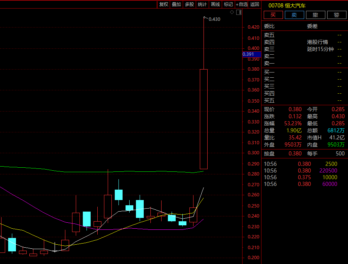This screenshot has width=348, height=264.
Task: Click the red 买 buy button
Action: [x=273, y=15]
